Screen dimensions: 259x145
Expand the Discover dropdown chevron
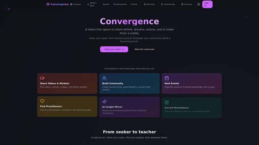click(x=156, y=5)
